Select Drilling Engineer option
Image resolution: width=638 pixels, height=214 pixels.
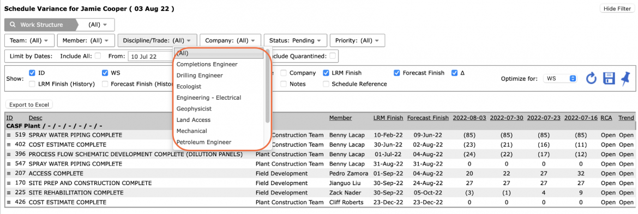219,76
